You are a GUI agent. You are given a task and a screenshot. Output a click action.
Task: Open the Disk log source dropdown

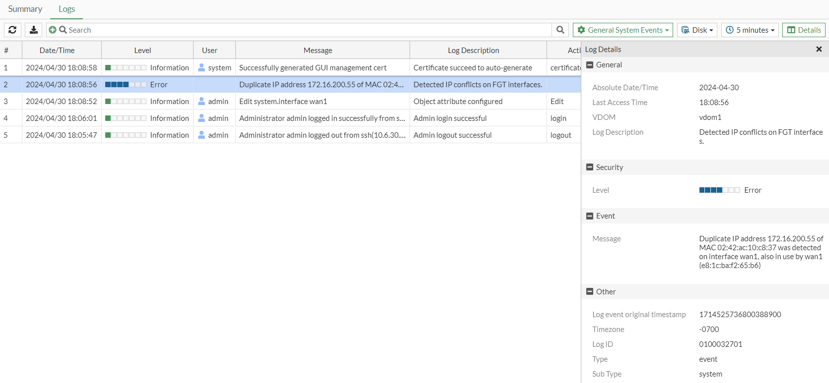click(x=697, y=30)
